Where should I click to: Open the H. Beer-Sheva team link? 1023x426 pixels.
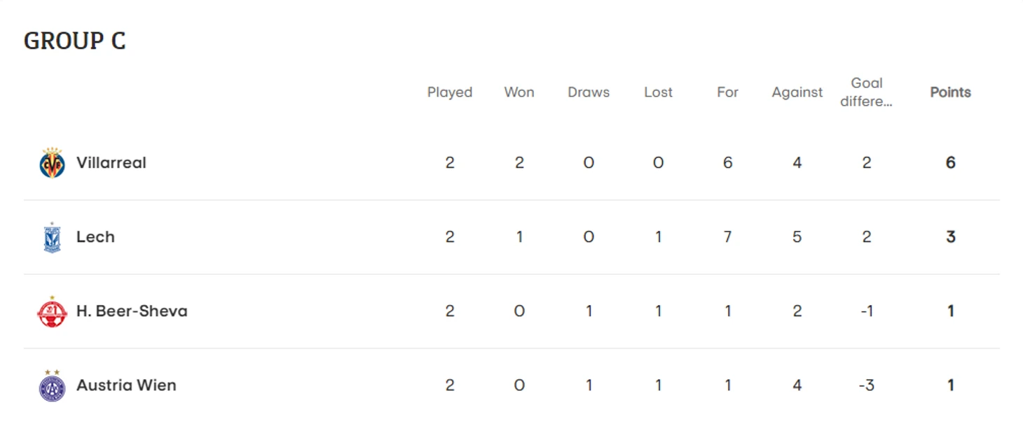132,311
